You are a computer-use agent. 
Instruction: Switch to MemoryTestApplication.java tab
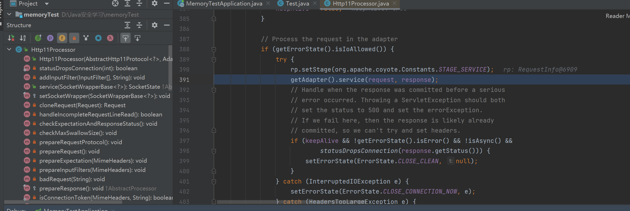coord(224,3)
